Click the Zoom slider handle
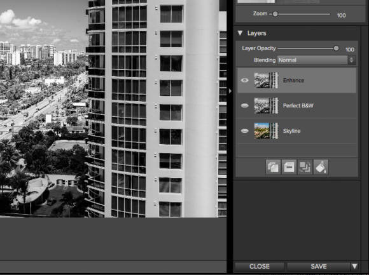The image size is (369, 275). [x=275, y=14]
